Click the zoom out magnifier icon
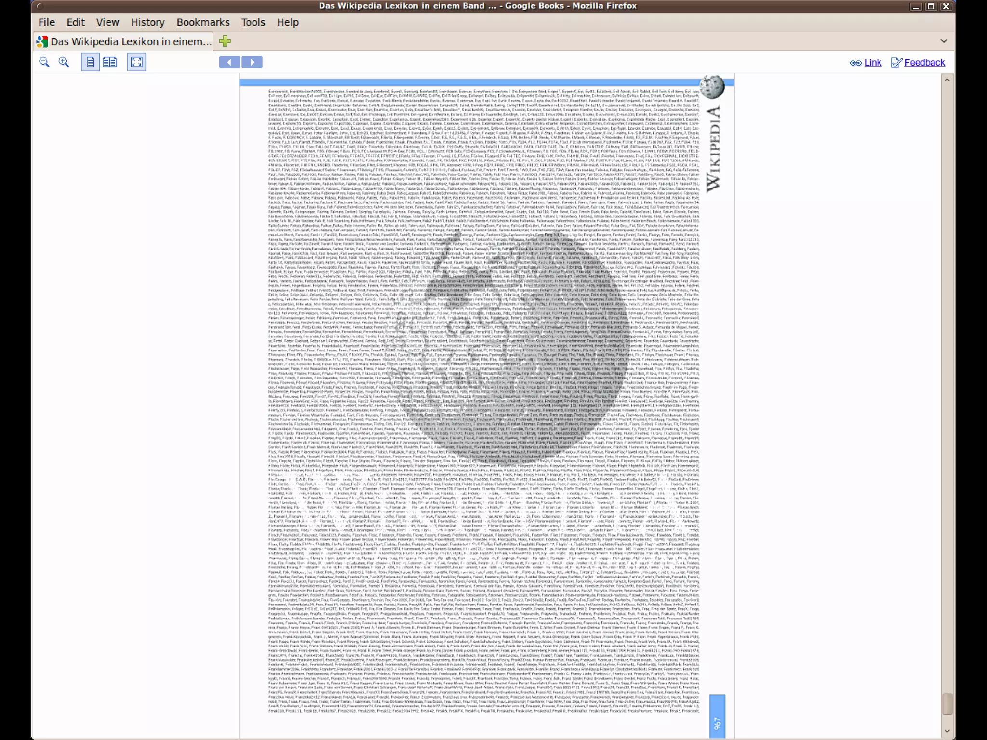This screenshot has height=740, width=987. pyautogui.click(x=44, y=62)
